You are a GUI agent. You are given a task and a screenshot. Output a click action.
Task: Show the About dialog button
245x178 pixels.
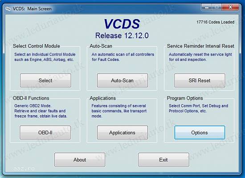pyautogui.click(x=80, y=160)
